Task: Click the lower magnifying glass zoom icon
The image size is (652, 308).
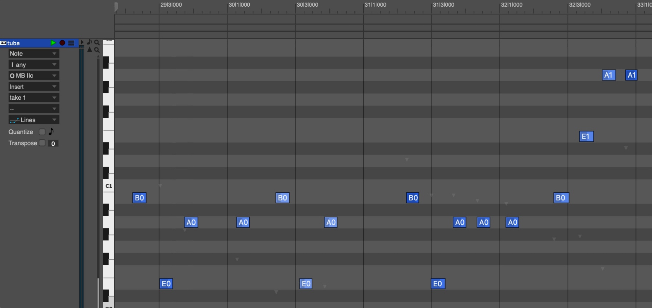Action: pyautogui.click(x=97, y=50)
